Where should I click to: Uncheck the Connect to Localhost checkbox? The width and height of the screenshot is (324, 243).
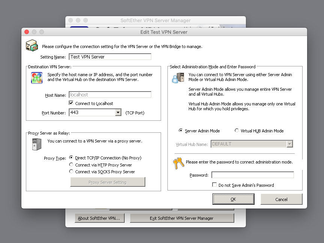[x=71, y=103]
